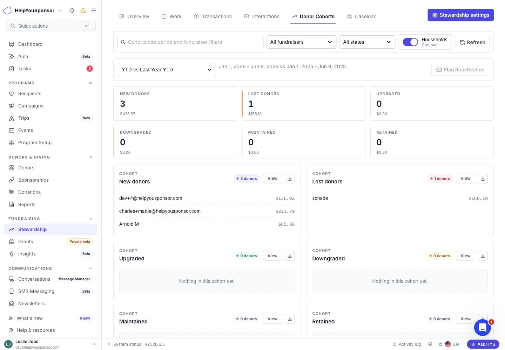Download the Downgraded cohort
Image resolution: width=505 pixels, height=350 pixels.
(x=483, y=256)
